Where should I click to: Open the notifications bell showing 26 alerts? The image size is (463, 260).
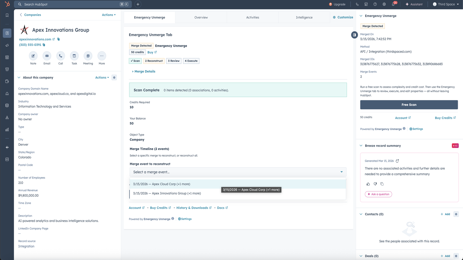point(394,4)
